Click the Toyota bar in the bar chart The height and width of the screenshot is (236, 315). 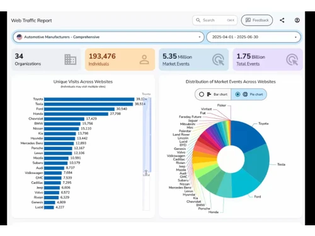click(89, 99)
